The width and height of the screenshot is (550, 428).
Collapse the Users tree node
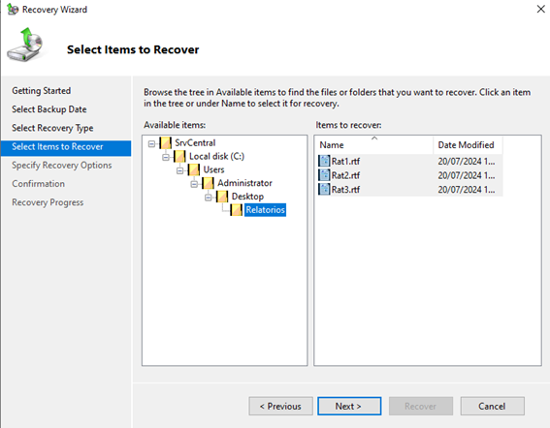179,170
